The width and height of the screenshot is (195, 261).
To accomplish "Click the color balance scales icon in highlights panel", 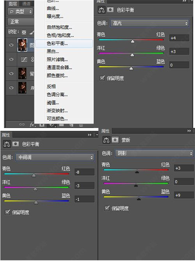I will (x=101, y=10).
